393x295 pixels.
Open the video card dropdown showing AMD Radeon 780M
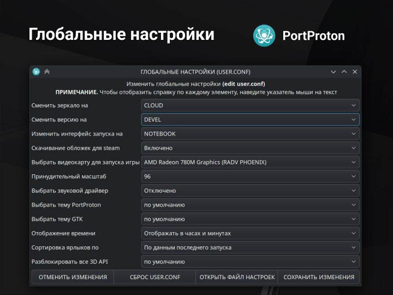pos(250,162)
